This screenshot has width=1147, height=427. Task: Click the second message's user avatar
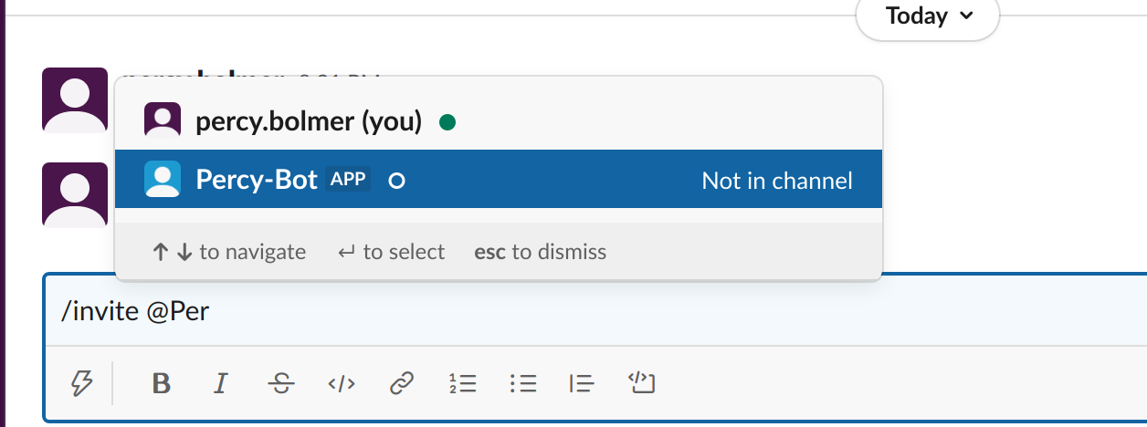(75, 194)
